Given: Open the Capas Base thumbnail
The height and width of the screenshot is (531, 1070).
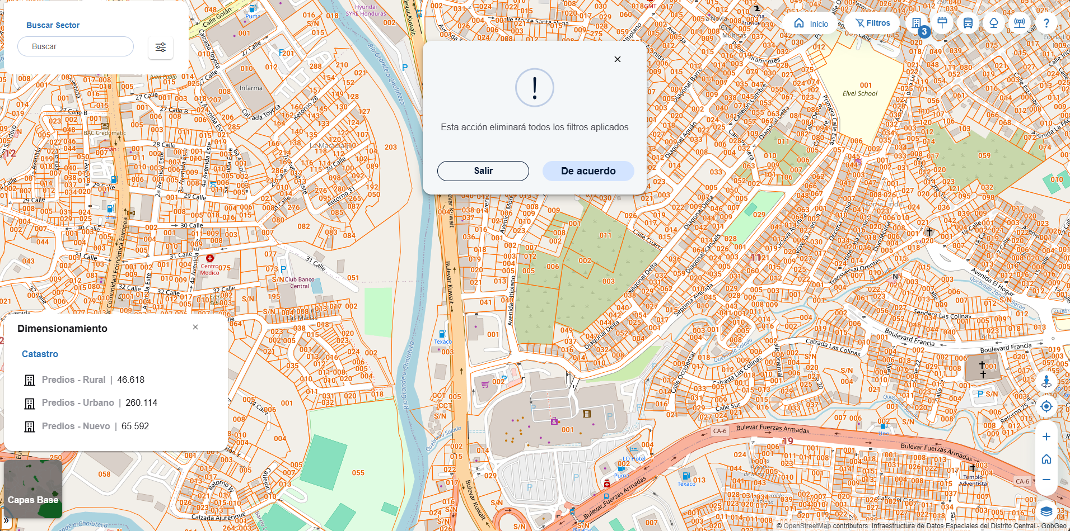Looking at the screenshot, I should coord(33,489).
